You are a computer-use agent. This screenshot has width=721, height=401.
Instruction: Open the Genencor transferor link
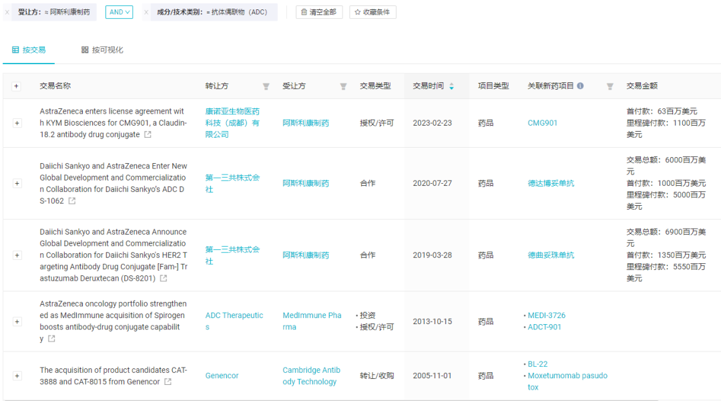(x=222, y=376)
